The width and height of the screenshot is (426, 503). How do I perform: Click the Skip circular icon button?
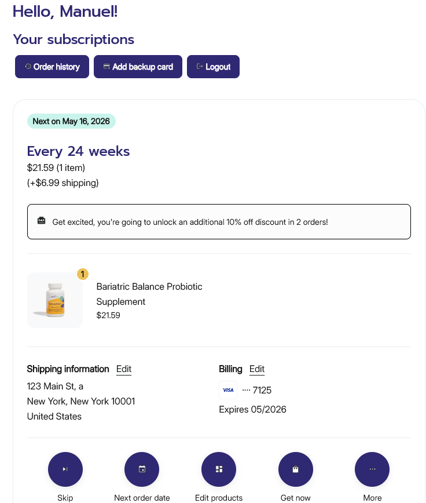pyautogui.click(x=65, y=469)
